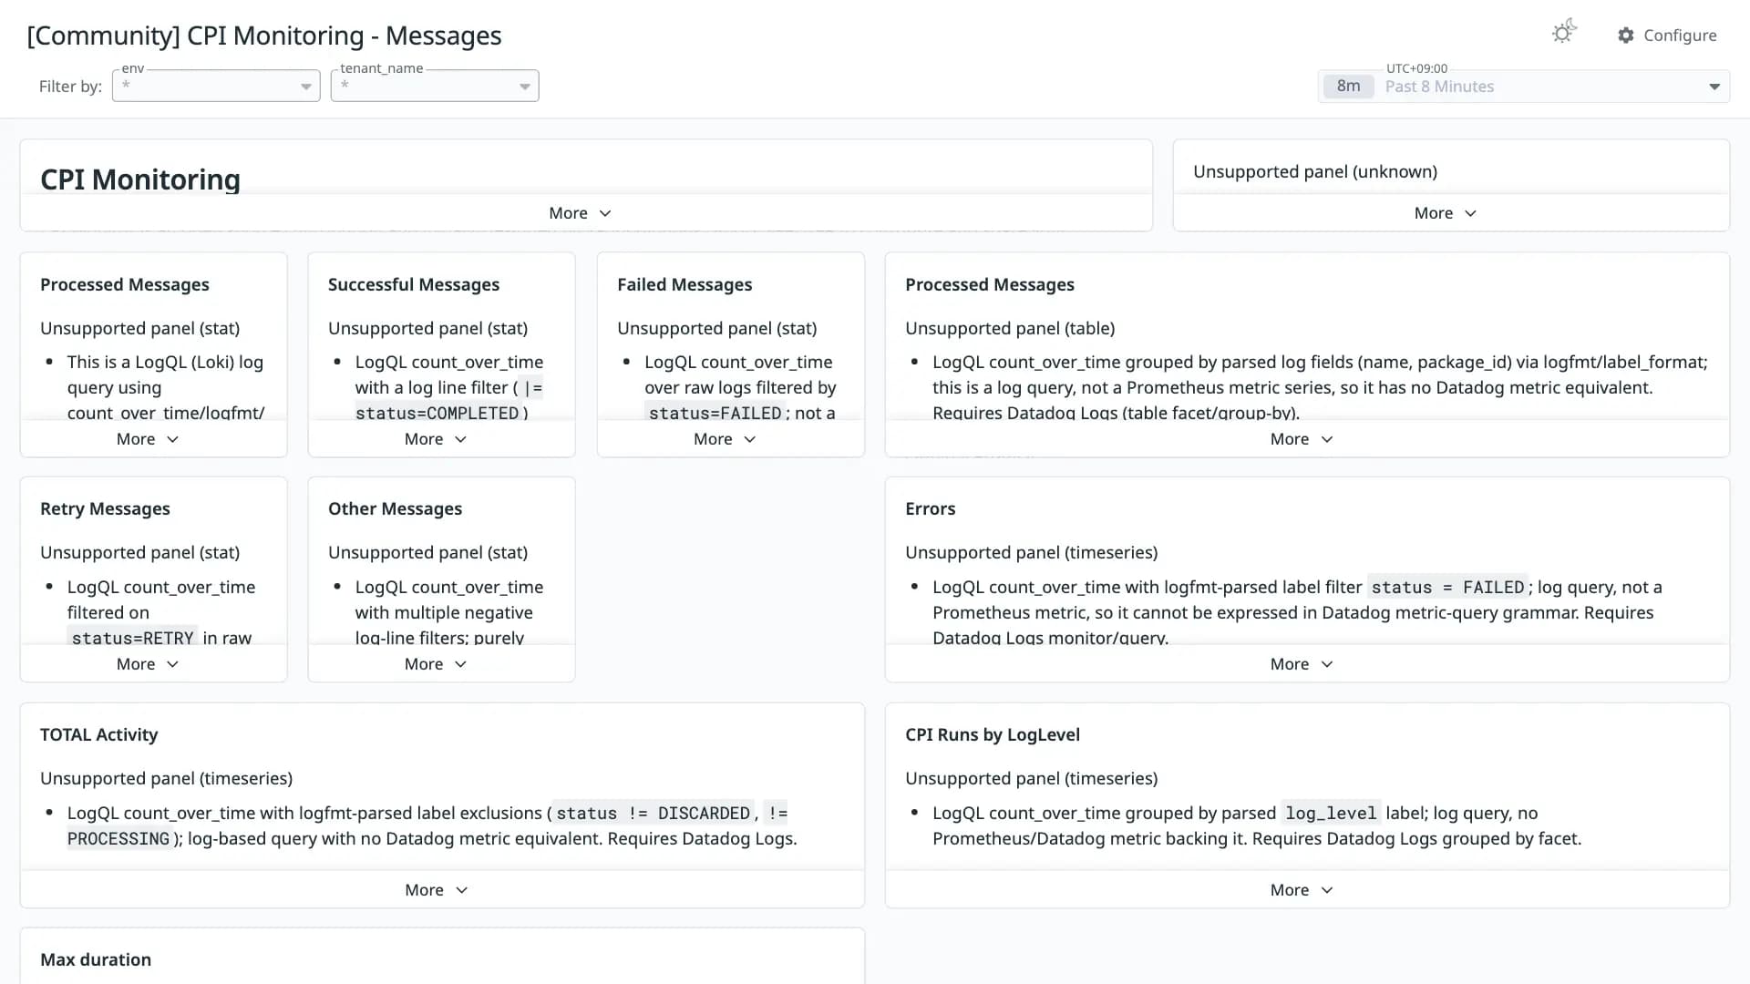Click the UTC+09:00 timezone label
This screenshot has width=1750, height=984.
click(1416, 68)
